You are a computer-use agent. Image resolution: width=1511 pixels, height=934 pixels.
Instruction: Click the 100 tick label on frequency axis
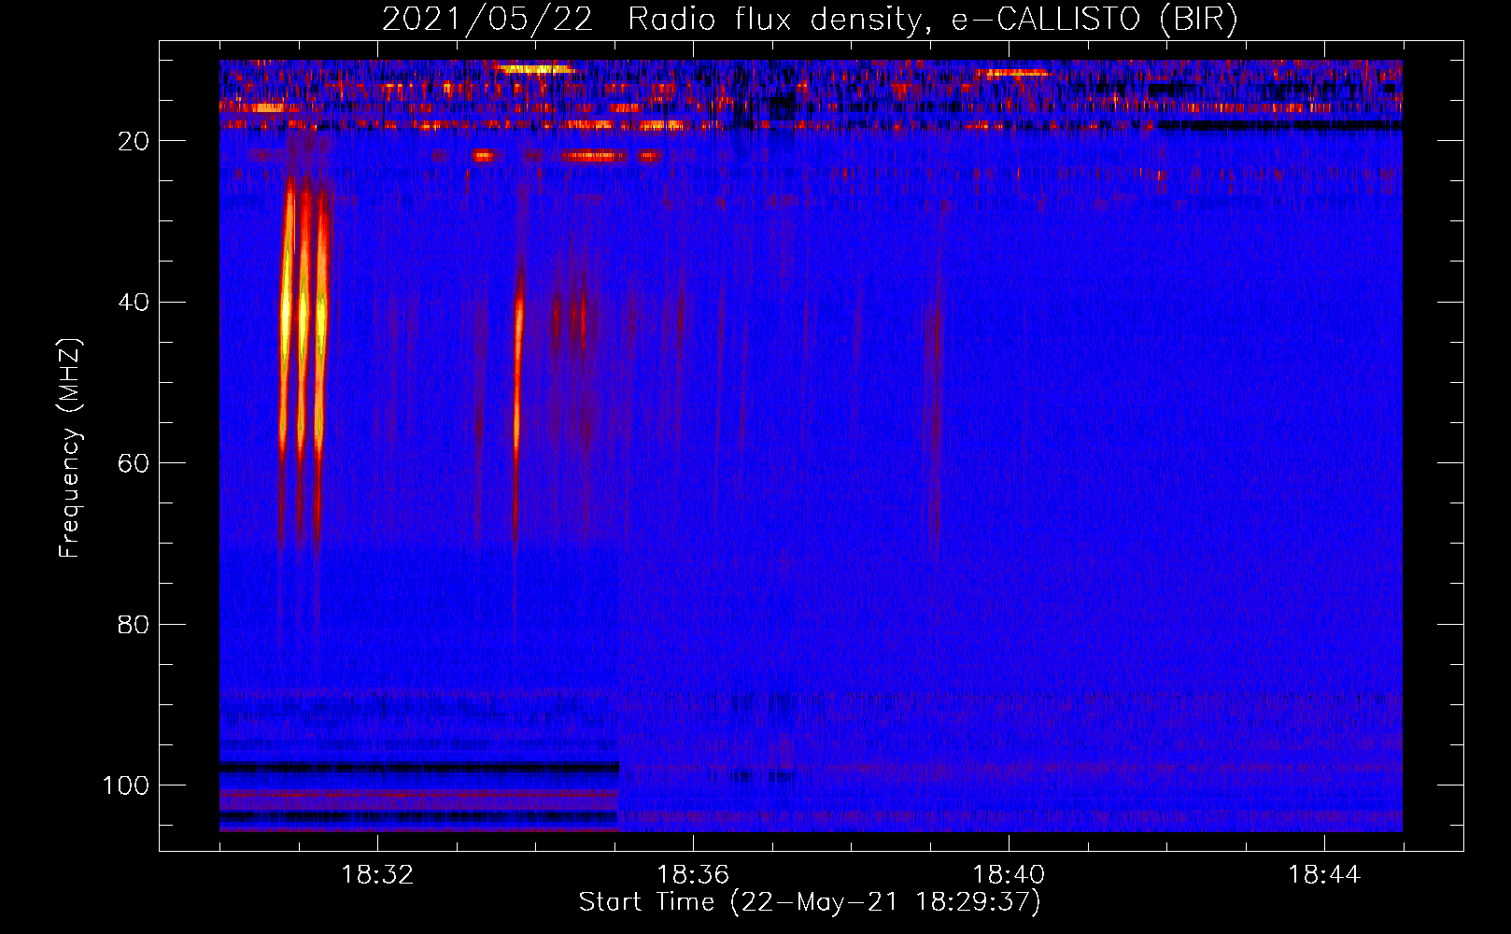click(126, 785)
